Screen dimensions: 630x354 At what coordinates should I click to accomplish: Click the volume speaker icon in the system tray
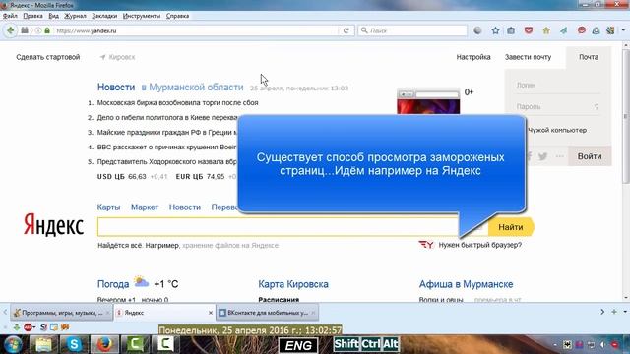[603, 345]
